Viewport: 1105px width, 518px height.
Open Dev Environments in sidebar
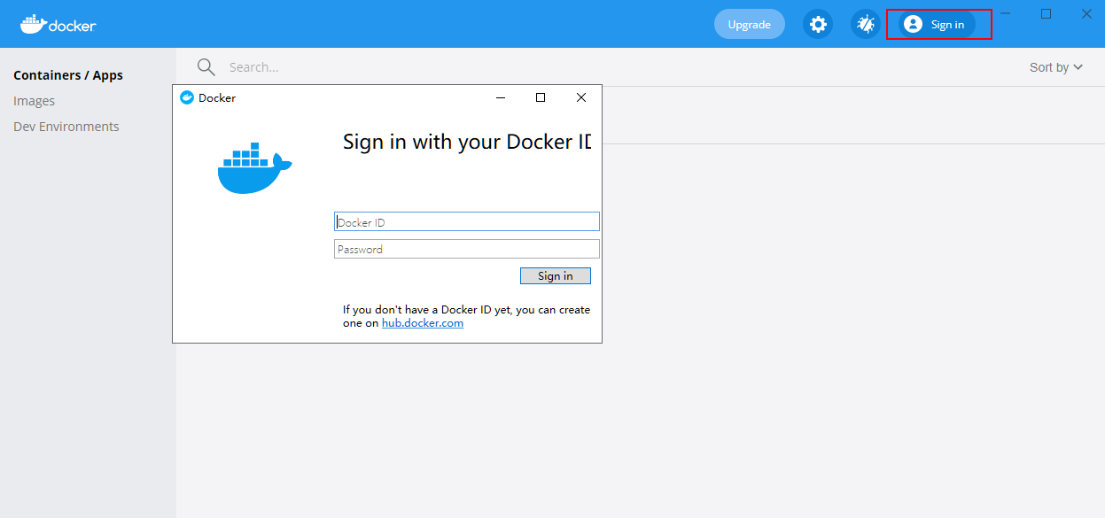click(x=66, y=127)
